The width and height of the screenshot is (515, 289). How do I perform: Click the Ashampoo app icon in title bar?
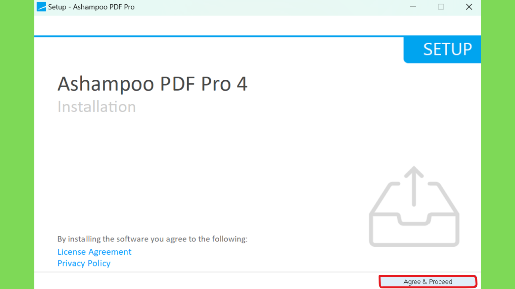point(41,7)
